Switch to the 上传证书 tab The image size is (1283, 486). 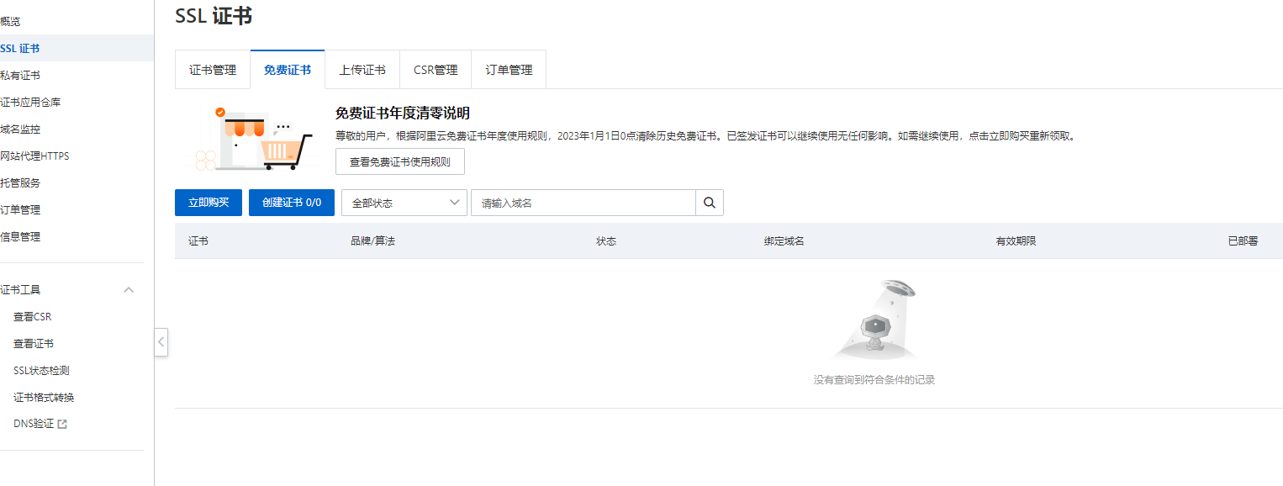[x=362, y=70]
